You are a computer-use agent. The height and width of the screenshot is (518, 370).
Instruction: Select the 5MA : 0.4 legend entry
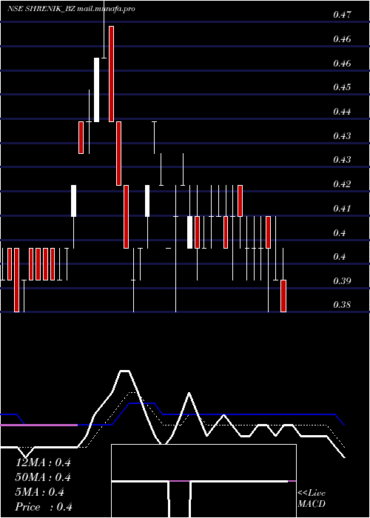point(40,492)
